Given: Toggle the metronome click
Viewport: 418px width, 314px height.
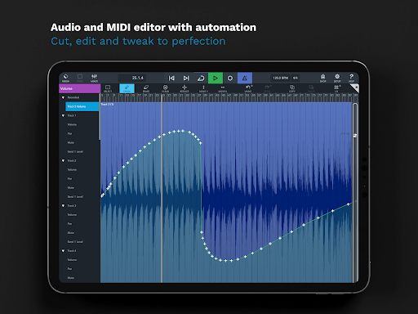Looking at the screenshot, I should pos(245,78).
